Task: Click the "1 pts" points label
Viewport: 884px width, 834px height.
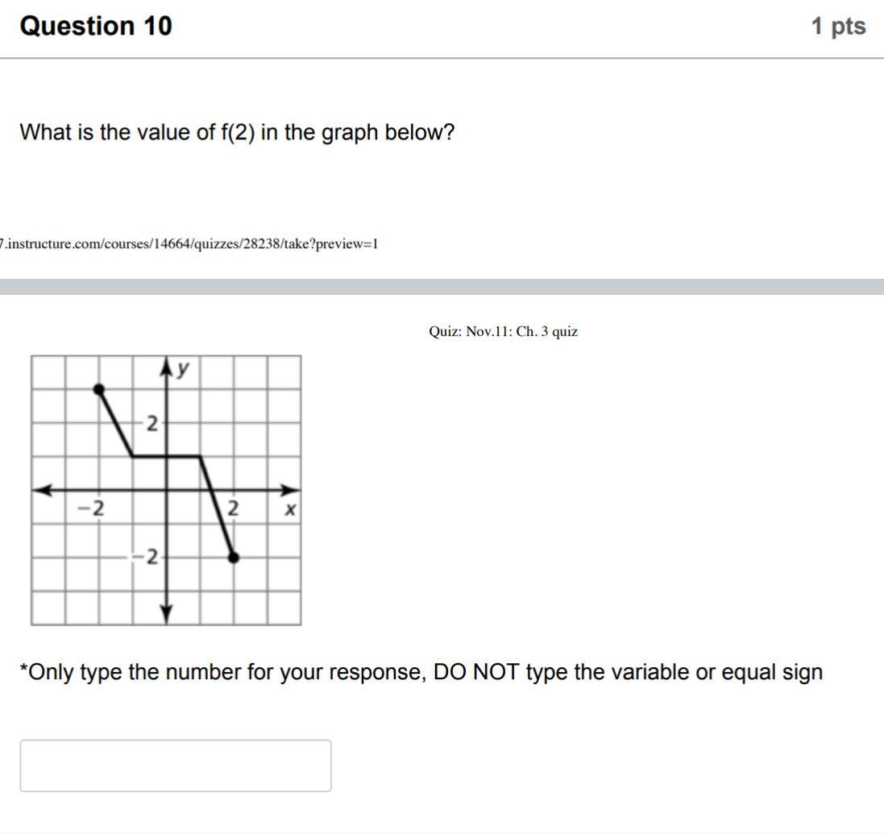Action: click(x=838, y=27)
